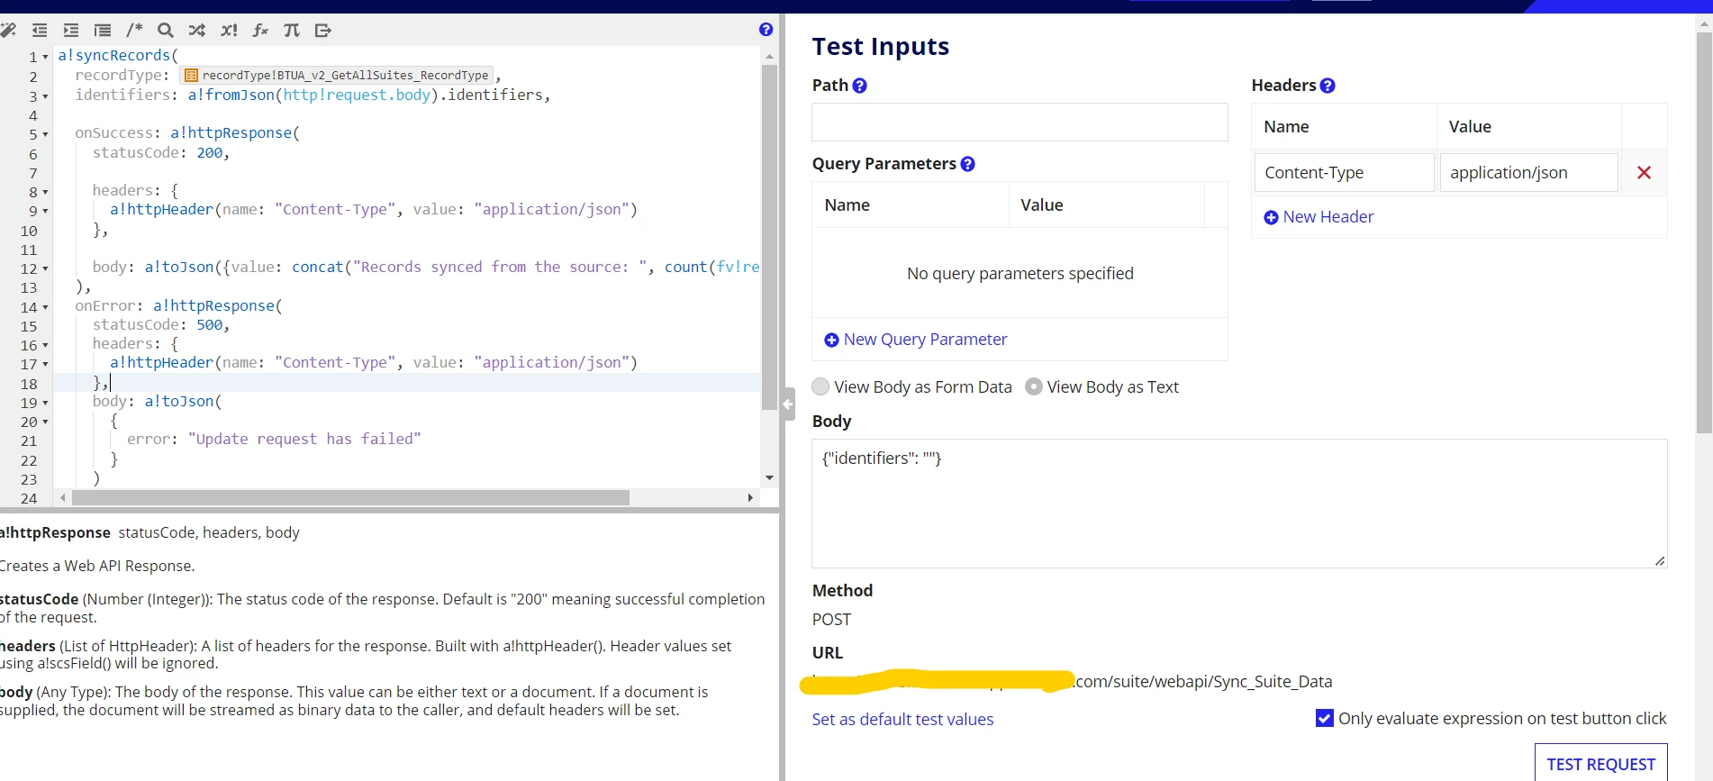
Task: Click the editor scrollbar up arrow
Action: 769,56
